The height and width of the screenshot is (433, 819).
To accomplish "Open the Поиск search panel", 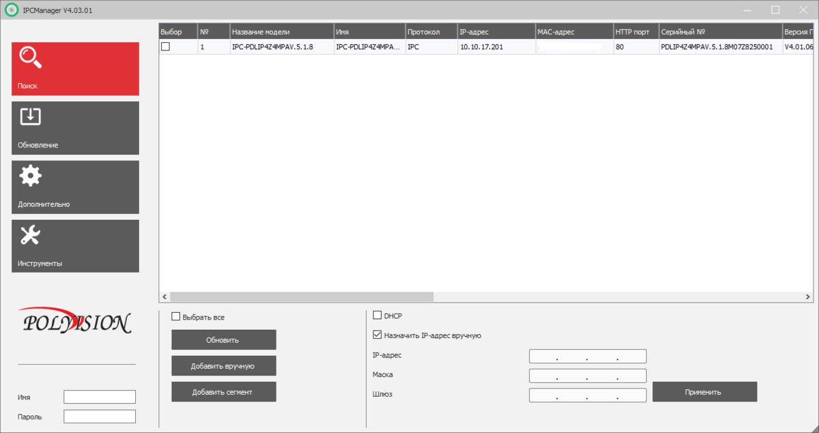I will [75, 68].
